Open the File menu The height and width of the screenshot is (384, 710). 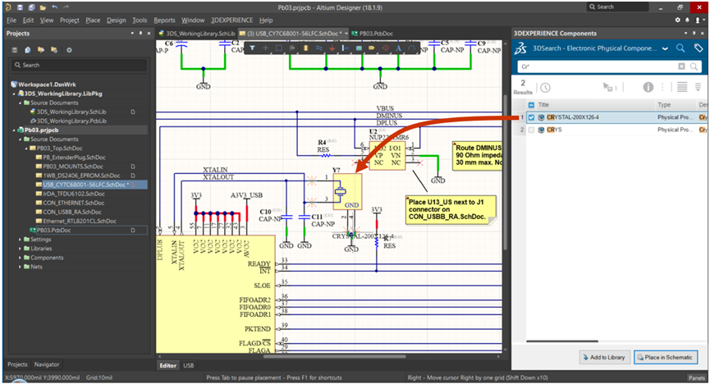click(11, 20)
